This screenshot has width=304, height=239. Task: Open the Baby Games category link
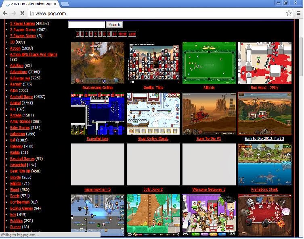pos(20,127)
